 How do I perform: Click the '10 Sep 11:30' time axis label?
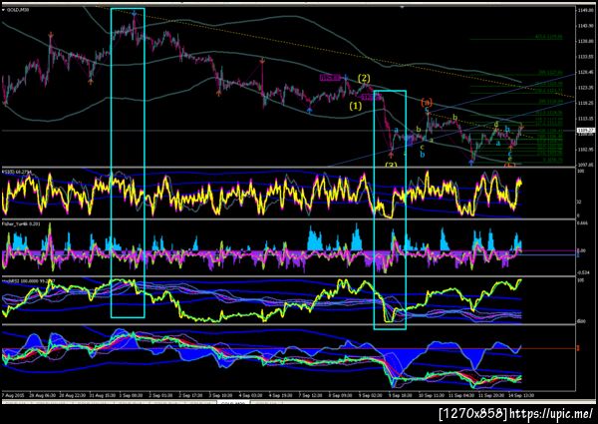432,395
